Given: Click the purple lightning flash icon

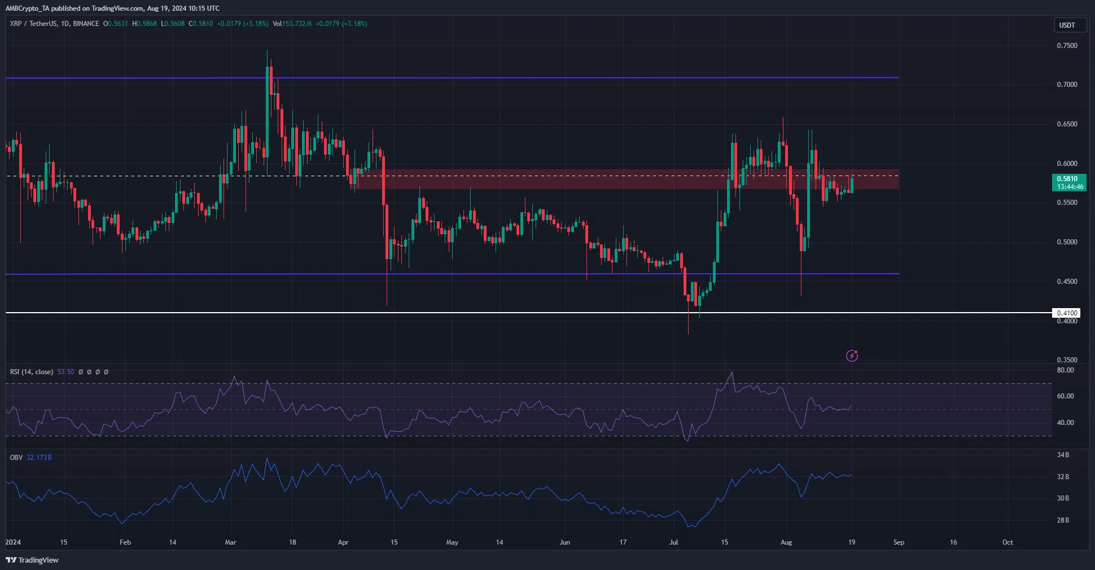Looking at the screenshot, I should click(852, 356).
